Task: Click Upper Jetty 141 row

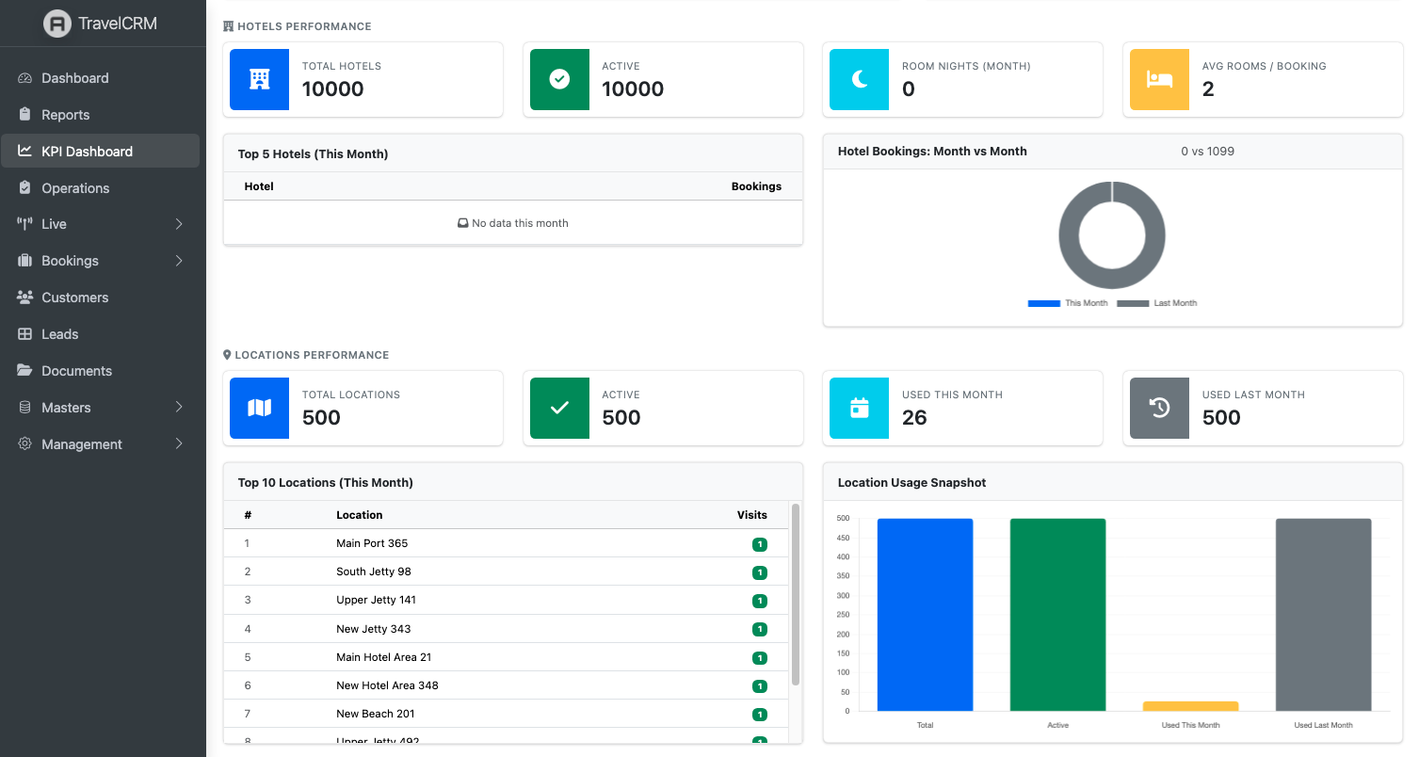Action: point(508,600)
